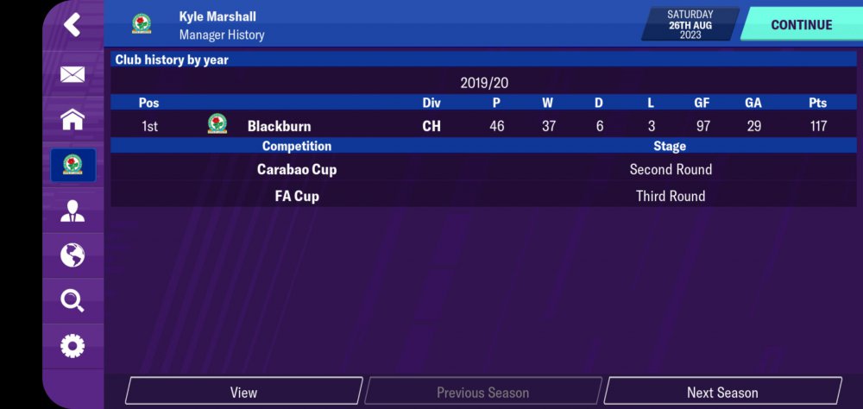The image size is (863, 409).
Task: Click the Pts column header
Action: pyautogui.click(x=817, y=103)
